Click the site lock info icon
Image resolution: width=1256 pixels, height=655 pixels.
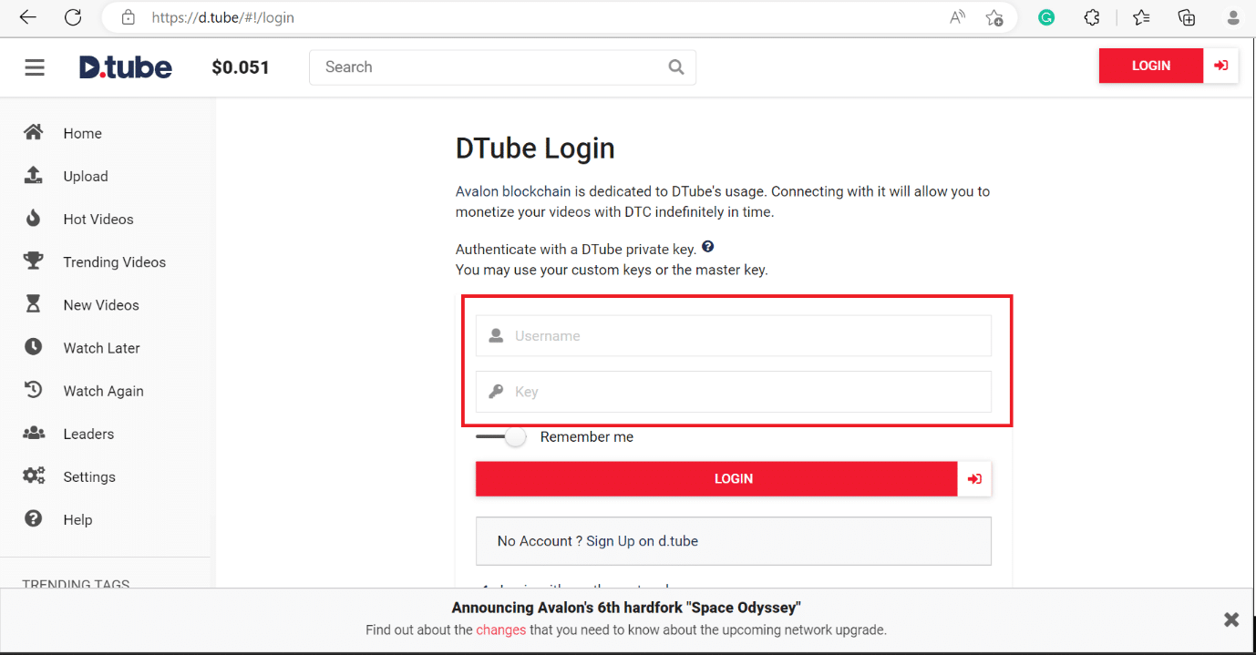tap(128, 17)
